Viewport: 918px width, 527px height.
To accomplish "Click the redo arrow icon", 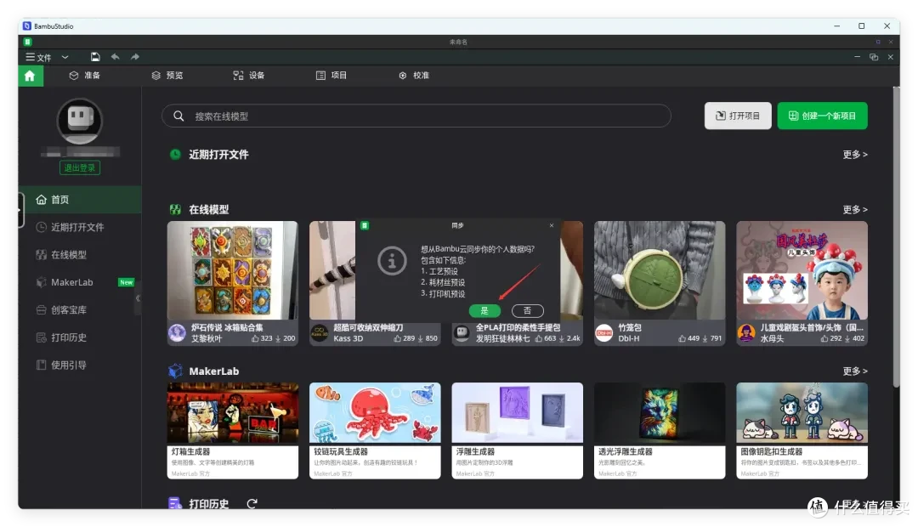I will tap(135, 57).
